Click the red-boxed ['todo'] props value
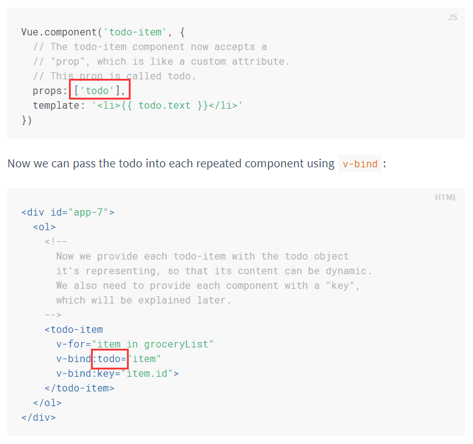473x444 pixels. pos(99,90)
